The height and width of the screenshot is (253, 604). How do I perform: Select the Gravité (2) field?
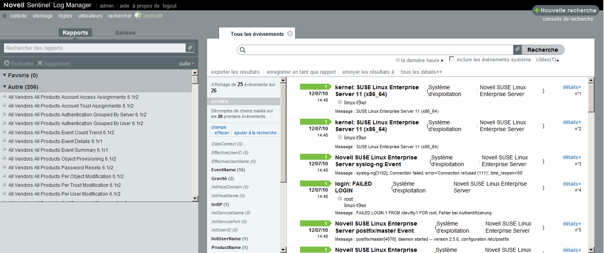[223, 178]
